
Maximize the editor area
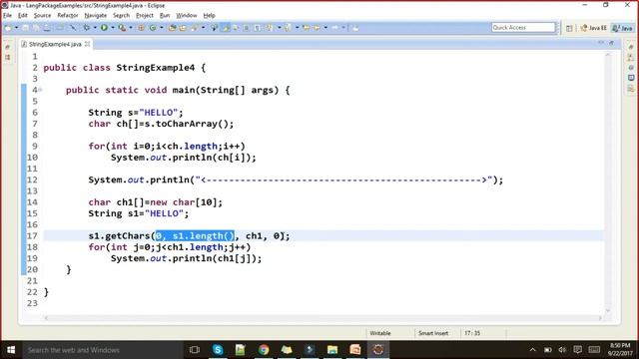(x=611, y=43)
